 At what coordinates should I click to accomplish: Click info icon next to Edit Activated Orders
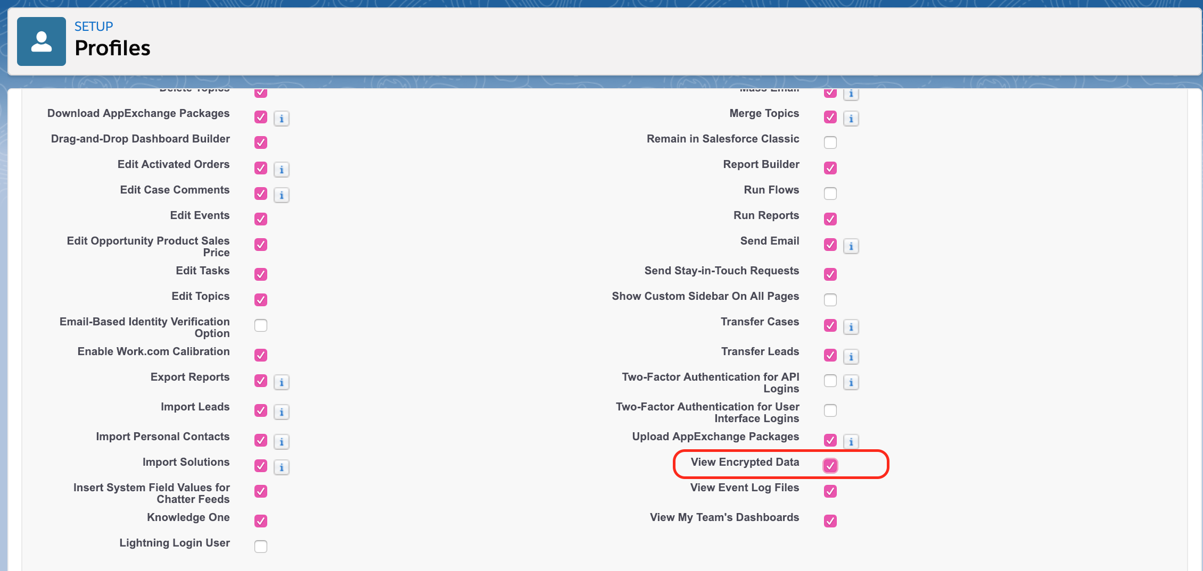pyautogui.click(x=282, y=170)
